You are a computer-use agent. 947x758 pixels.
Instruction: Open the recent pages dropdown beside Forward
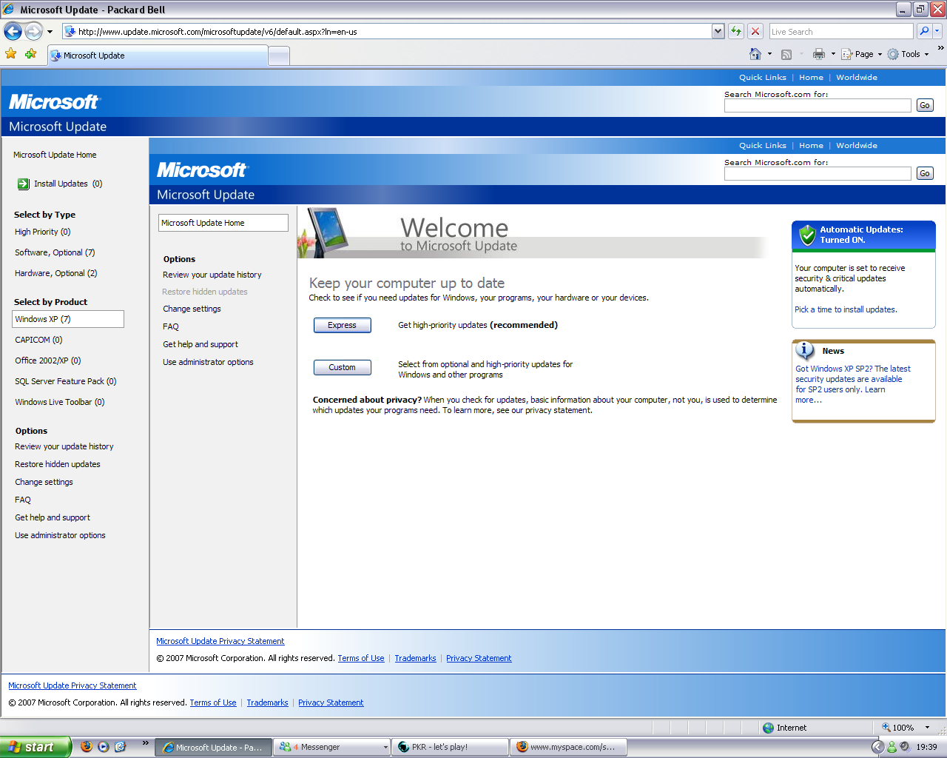point(50,32)
